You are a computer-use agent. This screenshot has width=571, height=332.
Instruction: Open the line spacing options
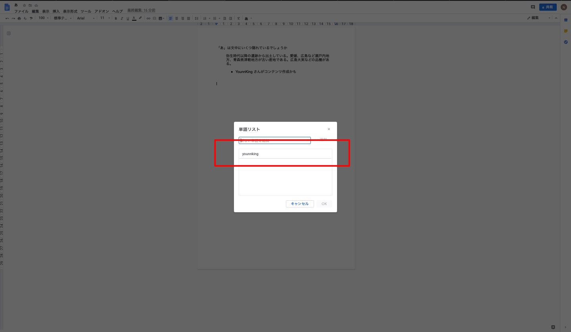coord(196,18)
